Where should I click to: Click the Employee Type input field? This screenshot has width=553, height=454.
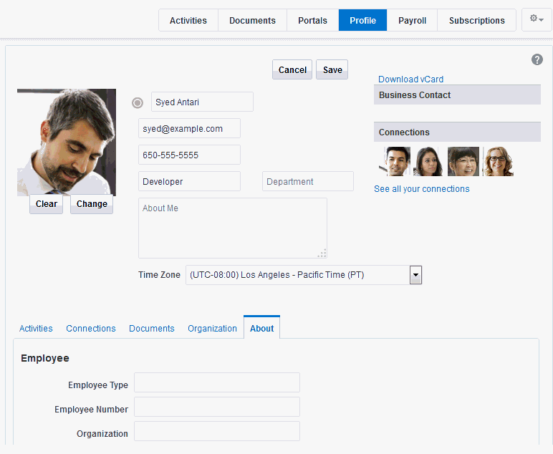pos(217,382)
